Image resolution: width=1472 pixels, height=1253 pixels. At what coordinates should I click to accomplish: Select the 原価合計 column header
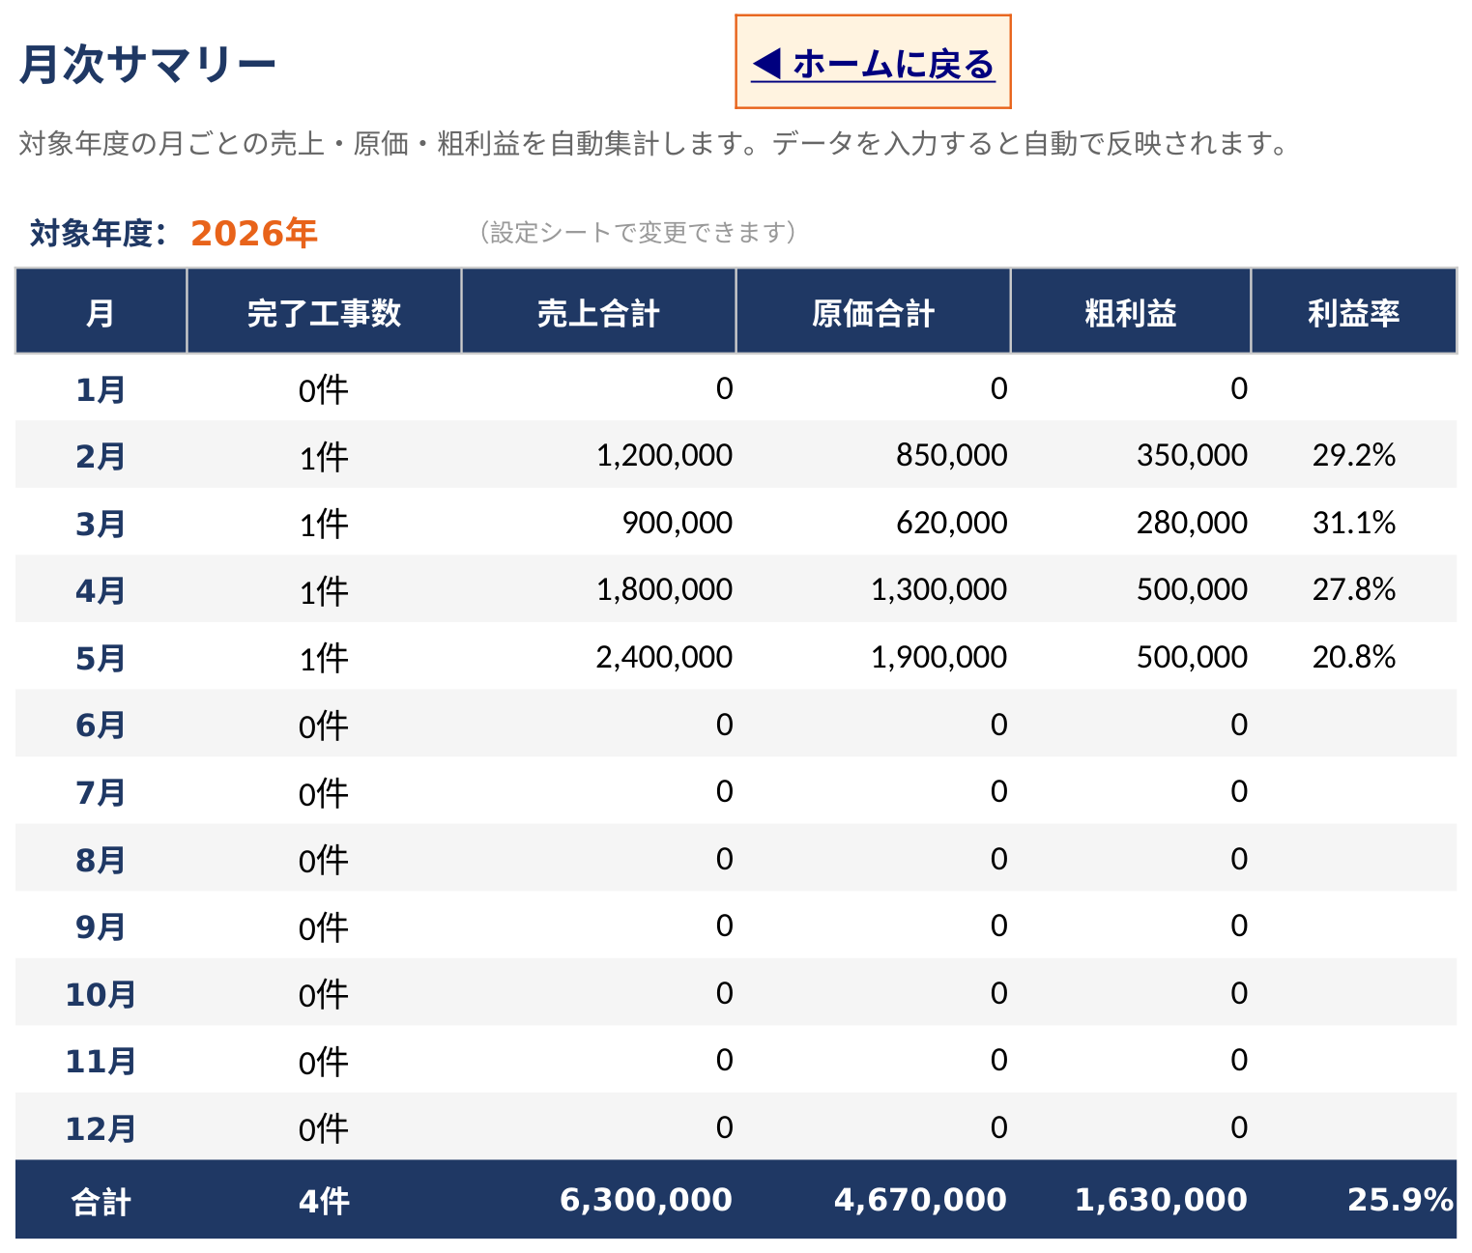click(873, 312)
